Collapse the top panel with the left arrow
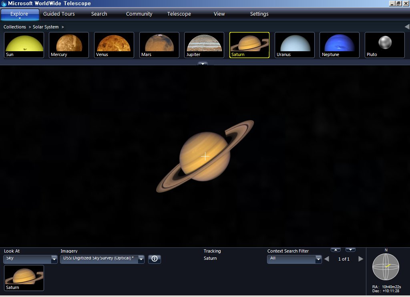Screen dimensions: 410x297 (407, 27)
